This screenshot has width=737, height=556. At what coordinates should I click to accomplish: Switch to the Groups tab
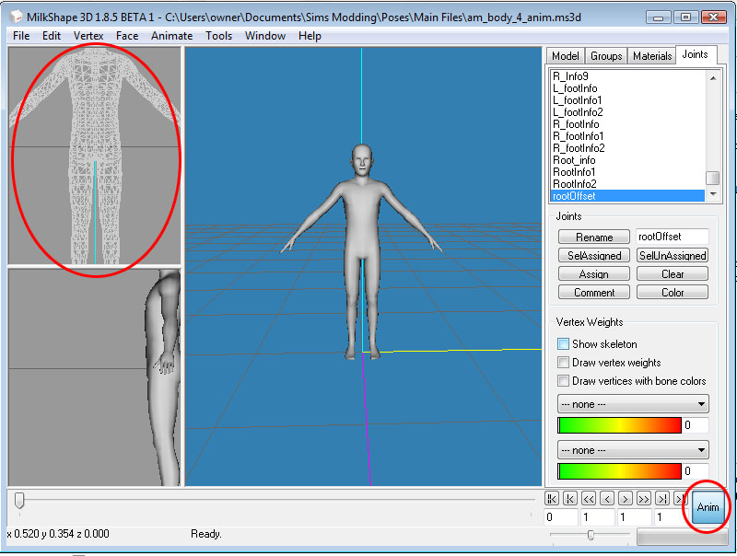coord(606,56)
